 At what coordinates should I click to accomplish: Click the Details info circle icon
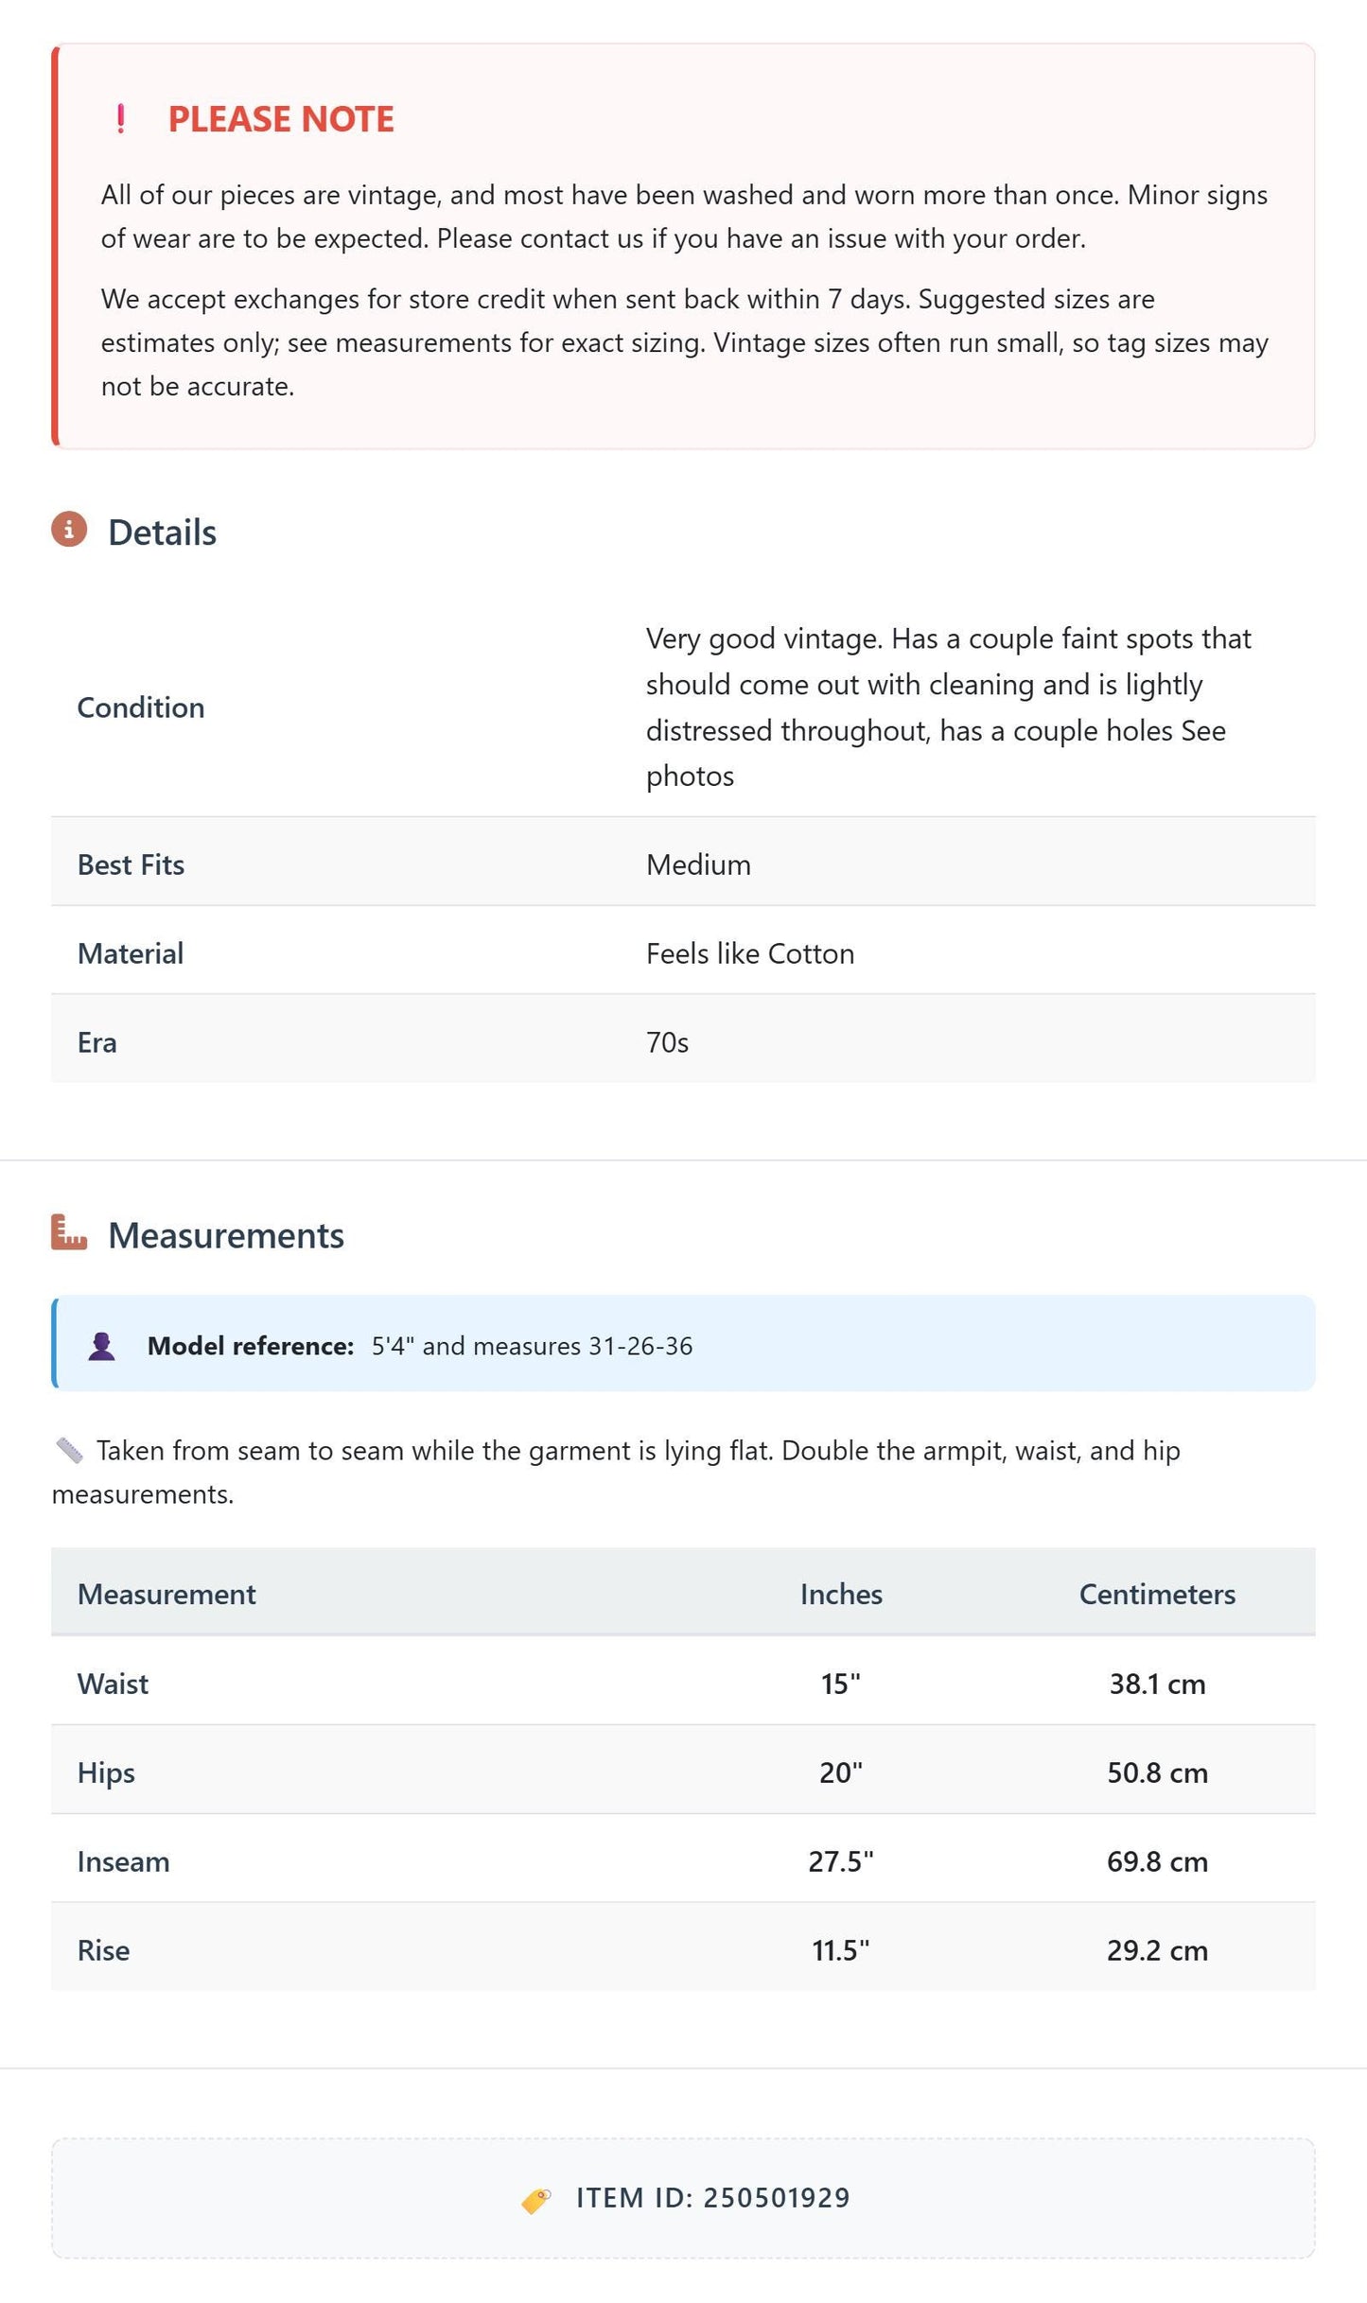pyautogui.click(x=69, y=530)
